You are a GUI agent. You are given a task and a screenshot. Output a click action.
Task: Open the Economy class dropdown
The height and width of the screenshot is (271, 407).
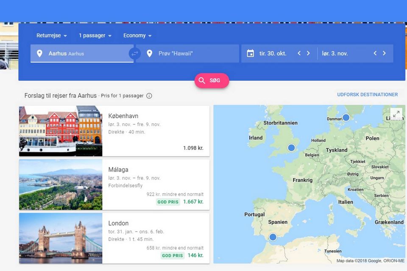[137, 36]
